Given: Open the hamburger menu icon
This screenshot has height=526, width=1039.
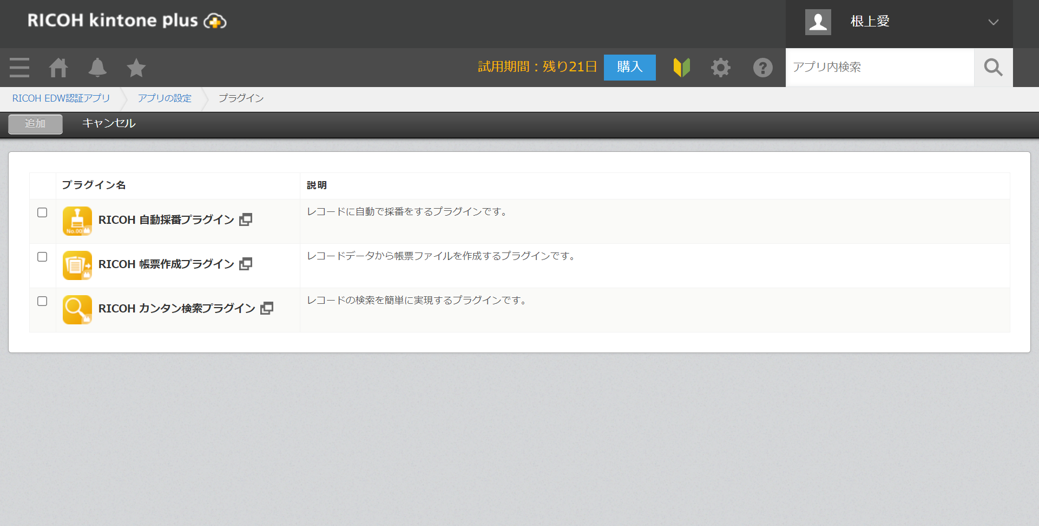Looking at the screenshot, I should click(x=19, y=68).
